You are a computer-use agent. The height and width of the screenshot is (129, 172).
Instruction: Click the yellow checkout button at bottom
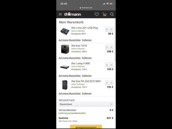86,127
